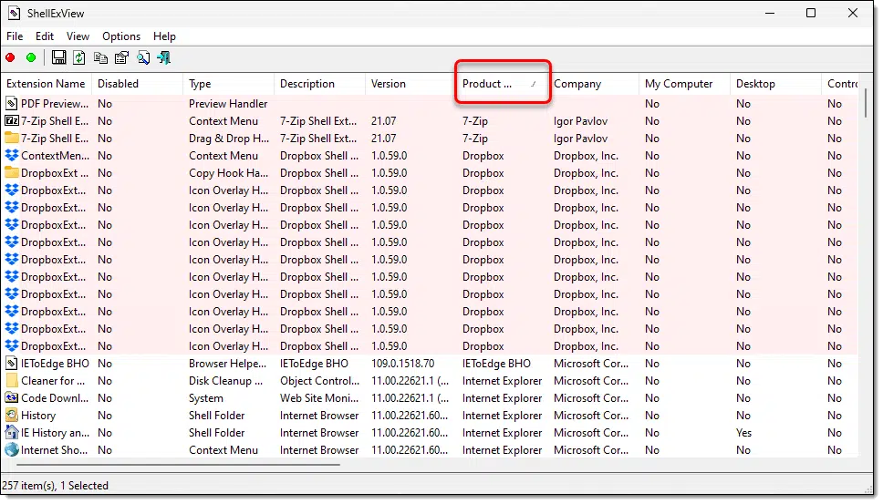Click the Find magnifier toolbar icon
883x504 pixels.
[x=143, y=57]
